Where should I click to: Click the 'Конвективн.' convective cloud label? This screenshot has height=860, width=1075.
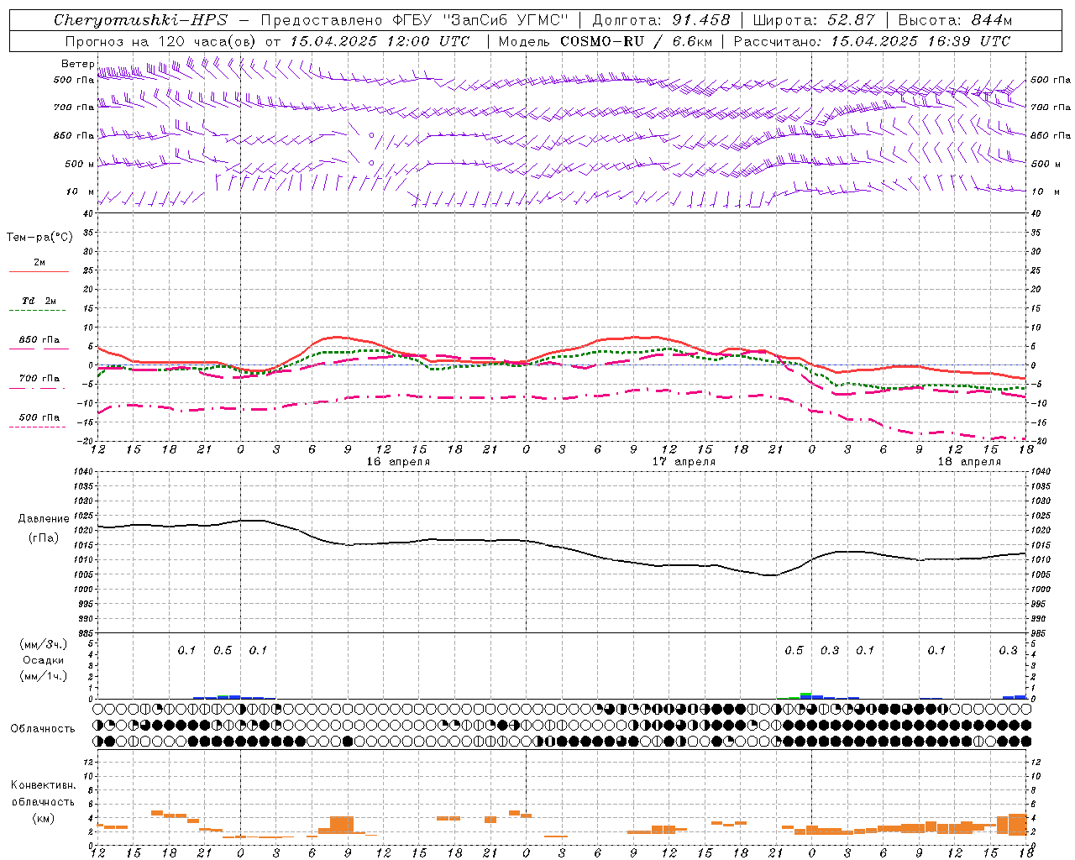[43, 785]
